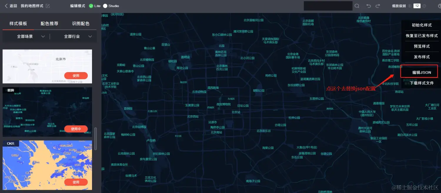
Task: Click the pencil icon beside 我的地图样式
Action: click(x=48, y=6)
